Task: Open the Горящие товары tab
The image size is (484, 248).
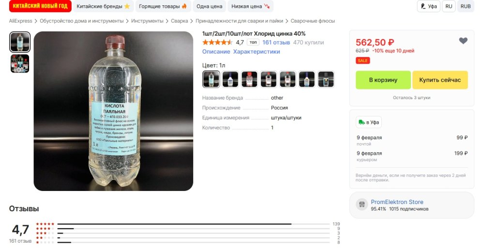Action: tap(163, 6)
